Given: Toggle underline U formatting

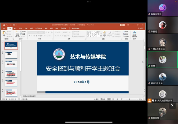Looking at the screenshot, I should (x=34, y=36).
